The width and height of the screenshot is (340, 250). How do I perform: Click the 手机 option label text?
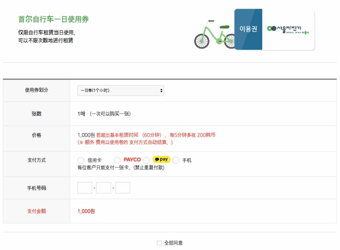(187, 160)
